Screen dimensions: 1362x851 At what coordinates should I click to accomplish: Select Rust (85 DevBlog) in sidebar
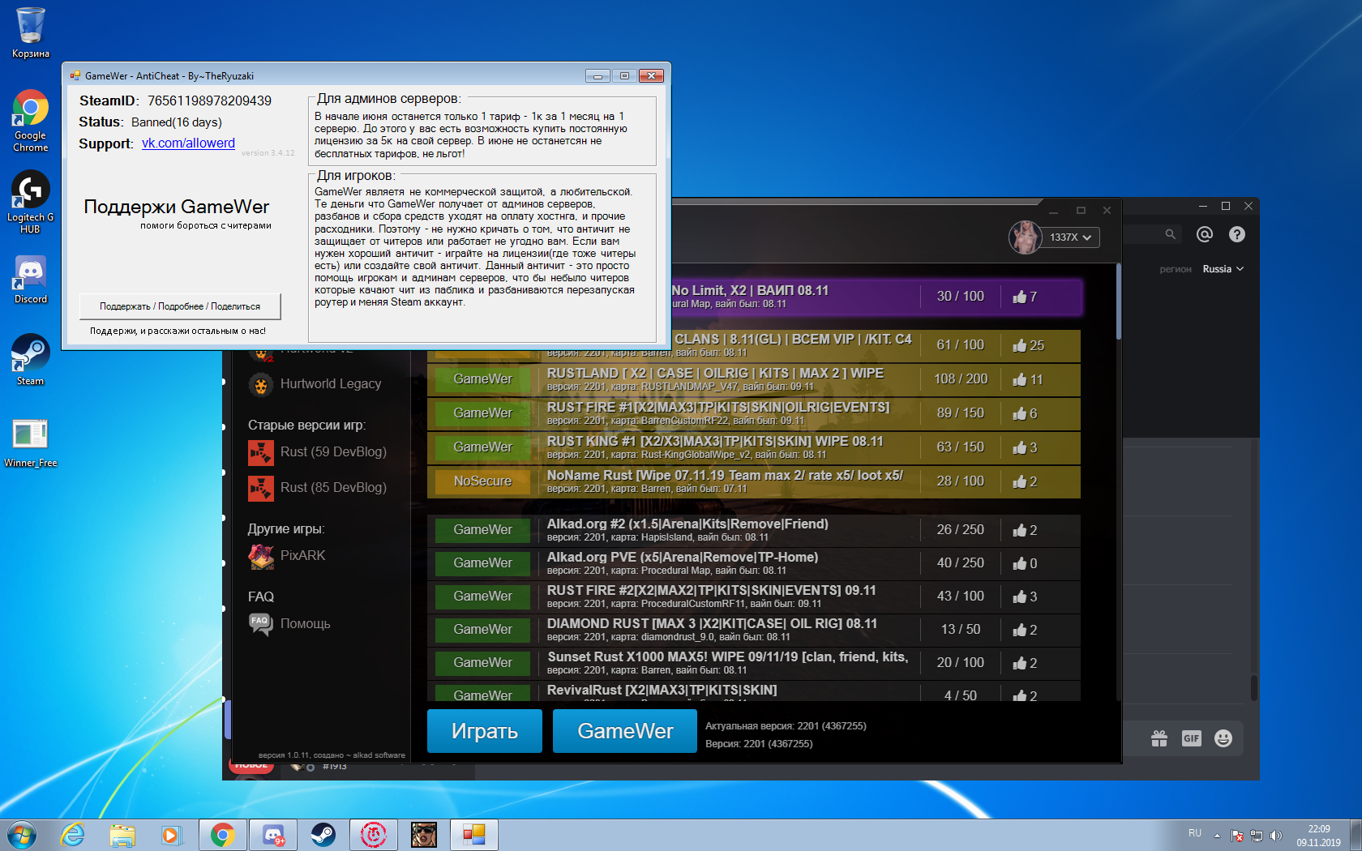[x=332, y=488]
